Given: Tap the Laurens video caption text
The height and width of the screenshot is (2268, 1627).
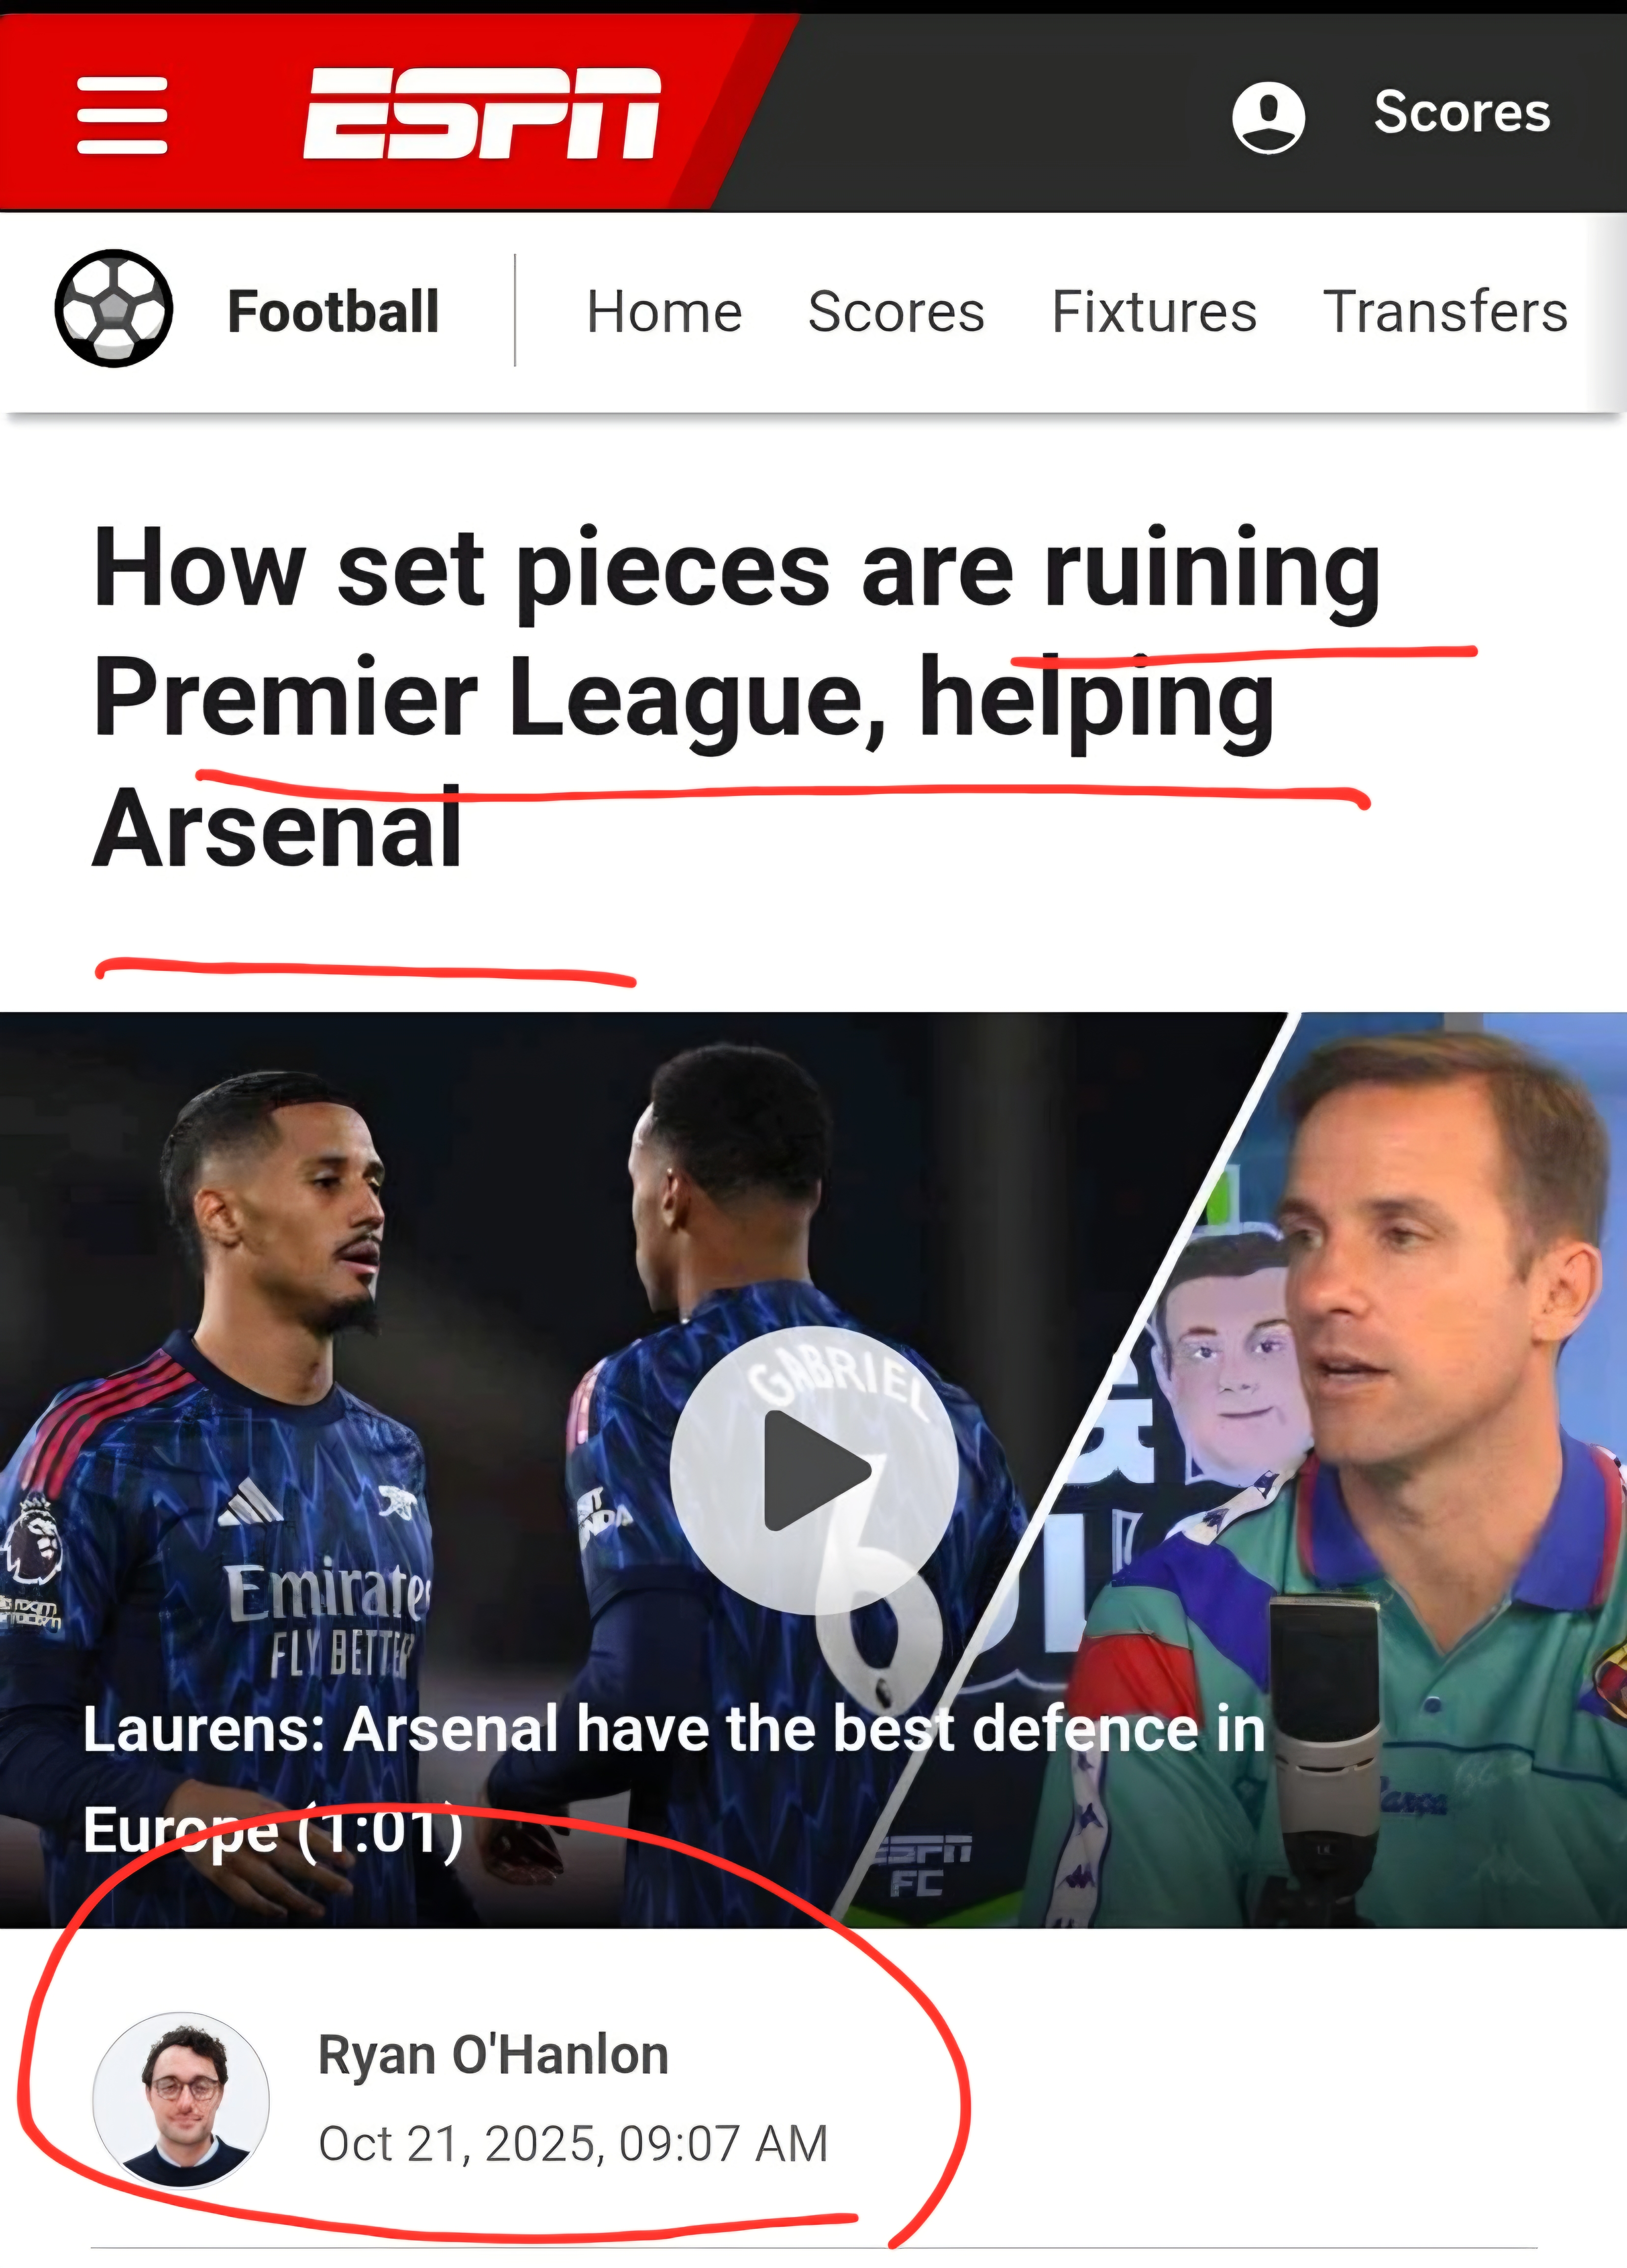Looking at the screenshot, I should 674,1779.
